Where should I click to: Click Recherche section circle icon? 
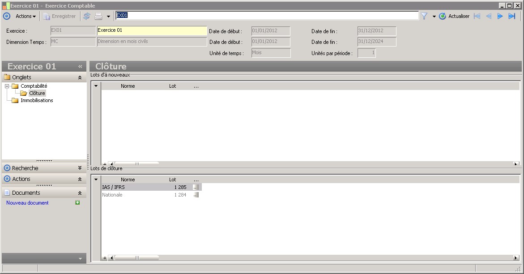click(7, 168)
